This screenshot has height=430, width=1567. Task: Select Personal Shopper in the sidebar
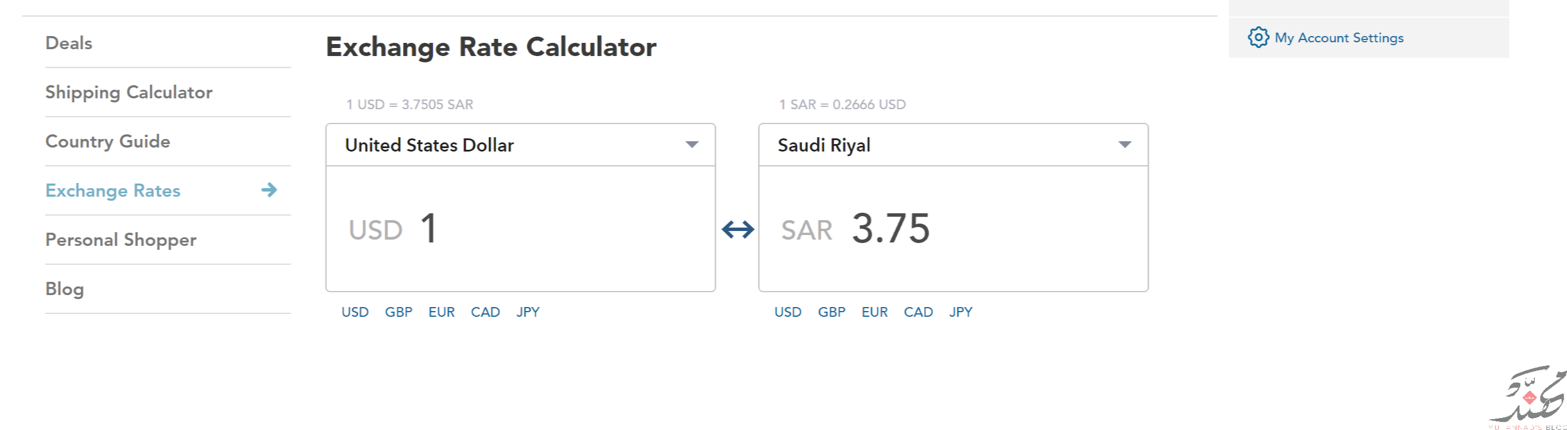pyautogui.click(x=121, y=240)
